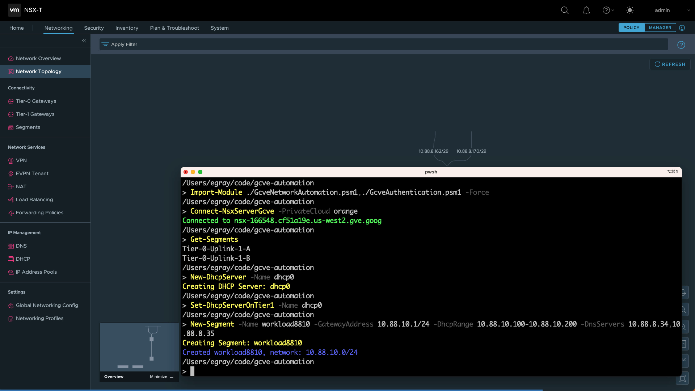Click the Network Overview icon

11,59
